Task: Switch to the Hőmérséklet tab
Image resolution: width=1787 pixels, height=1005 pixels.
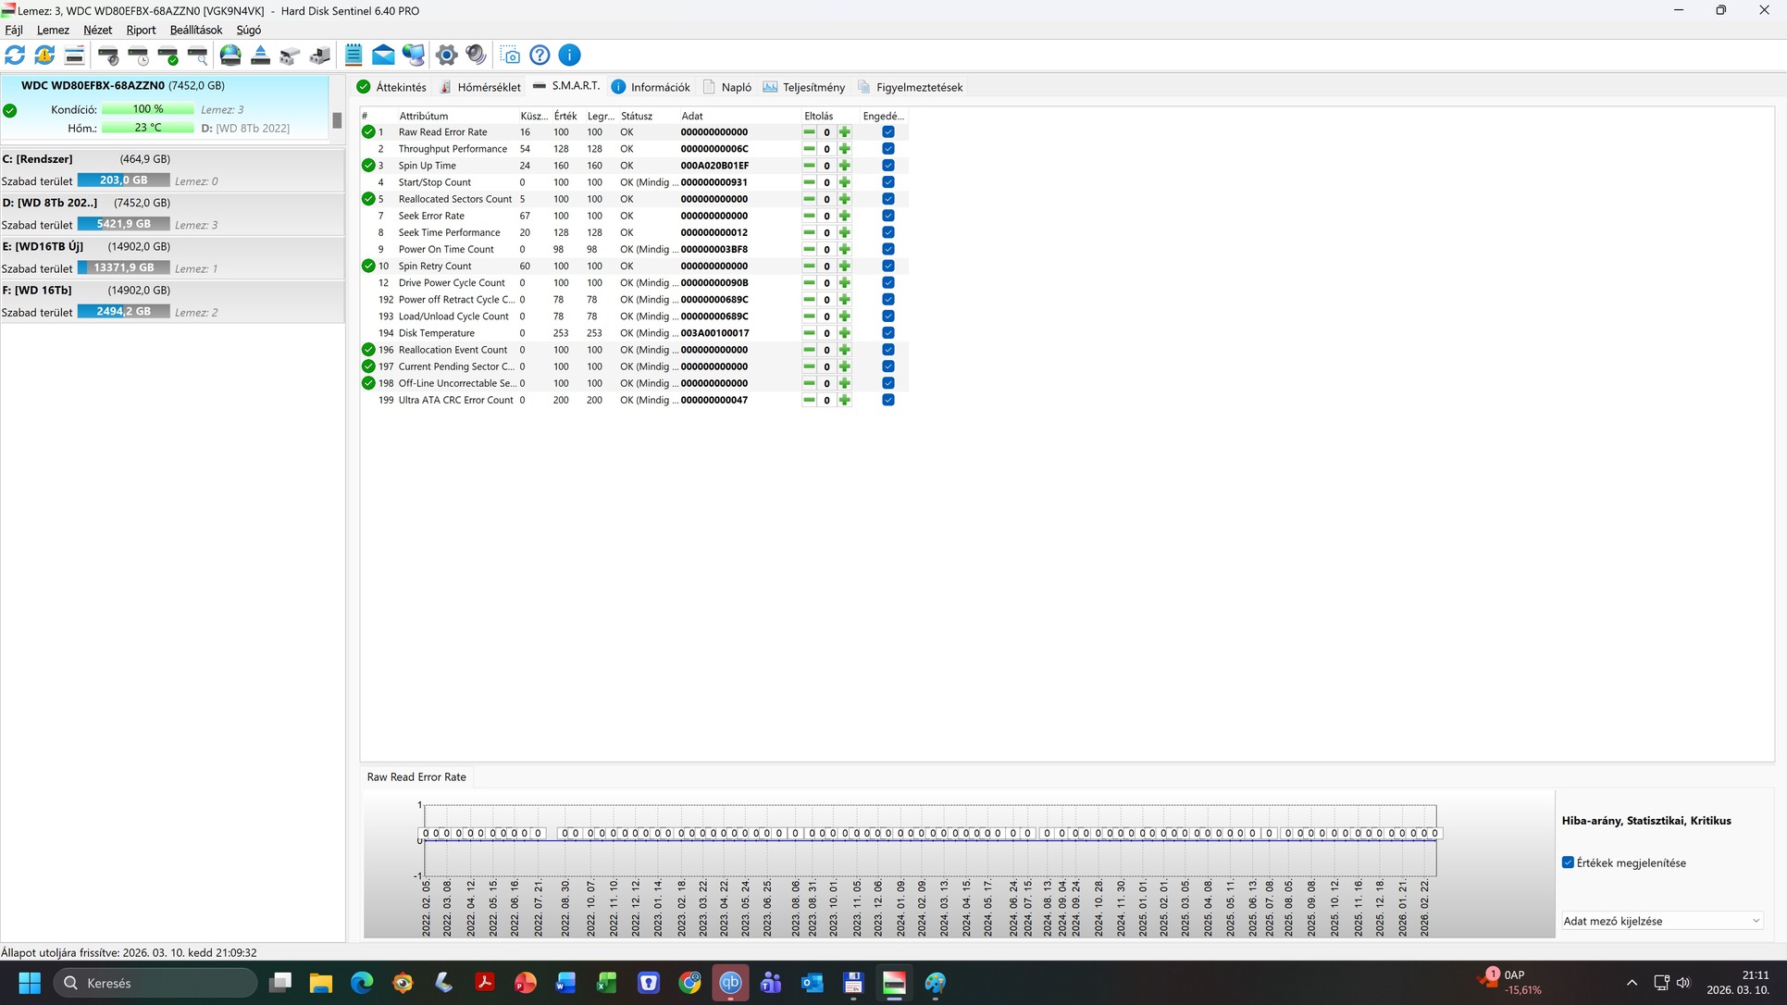Action: coord(479,87)
